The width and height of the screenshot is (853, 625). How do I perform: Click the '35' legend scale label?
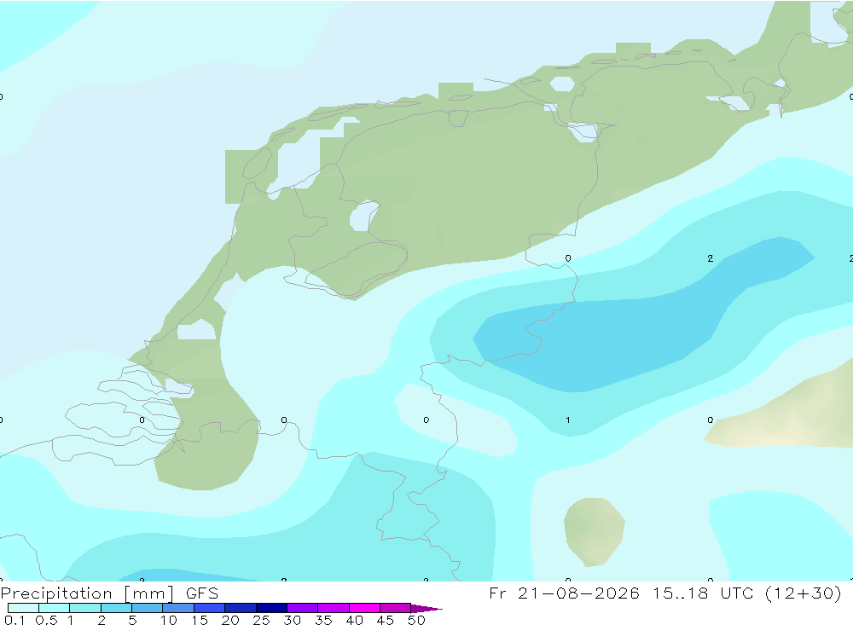click(323, 620)
